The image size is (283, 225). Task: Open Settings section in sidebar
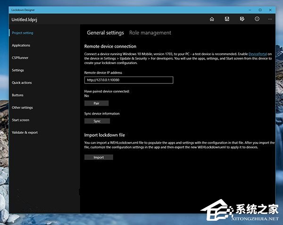click(x=18, y=70)
